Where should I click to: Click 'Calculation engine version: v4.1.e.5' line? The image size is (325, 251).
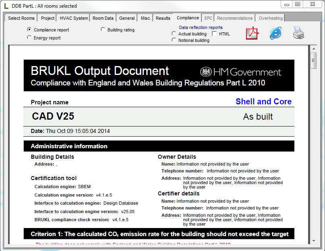coord(73,195)
